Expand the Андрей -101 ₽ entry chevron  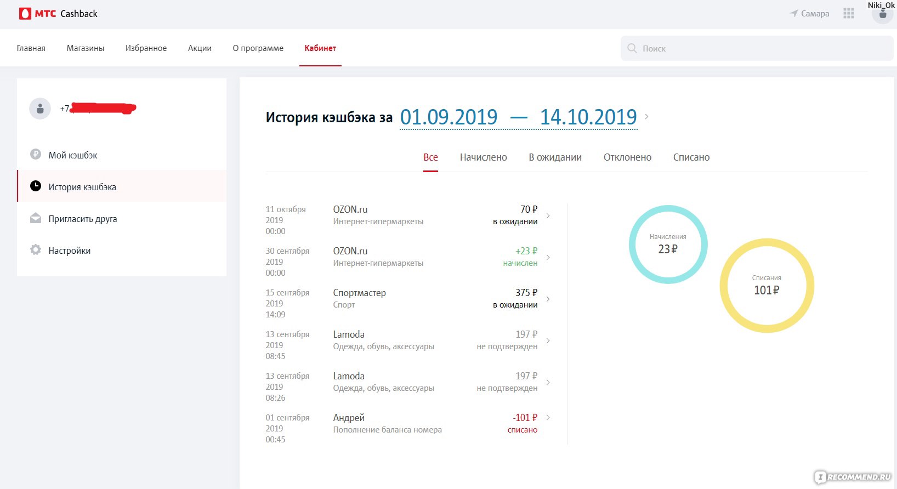tap(548, 417)
